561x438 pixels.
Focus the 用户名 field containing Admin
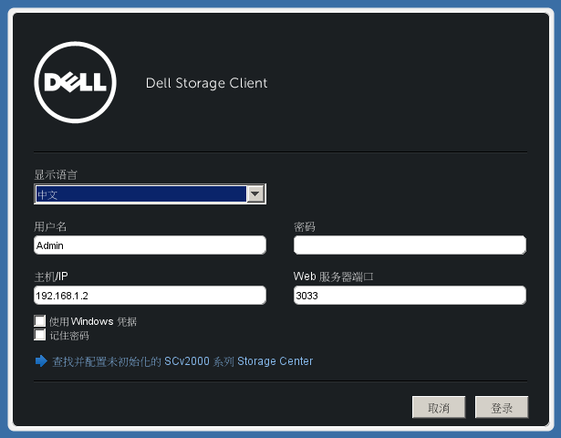click(x=150, y=245)
